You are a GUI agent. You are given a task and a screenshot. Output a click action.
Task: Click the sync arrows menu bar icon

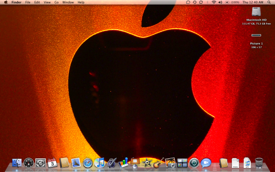(201, 2)
